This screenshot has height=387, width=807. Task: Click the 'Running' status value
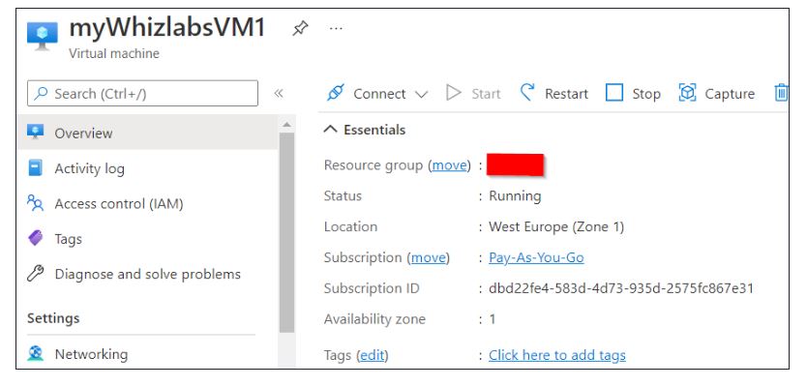coord(515,196)
